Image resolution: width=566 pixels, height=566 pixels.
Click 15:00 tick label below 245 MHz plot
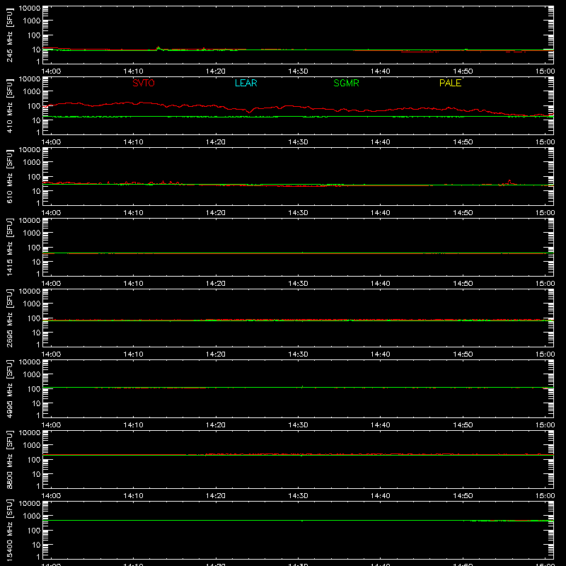[545, 71]
